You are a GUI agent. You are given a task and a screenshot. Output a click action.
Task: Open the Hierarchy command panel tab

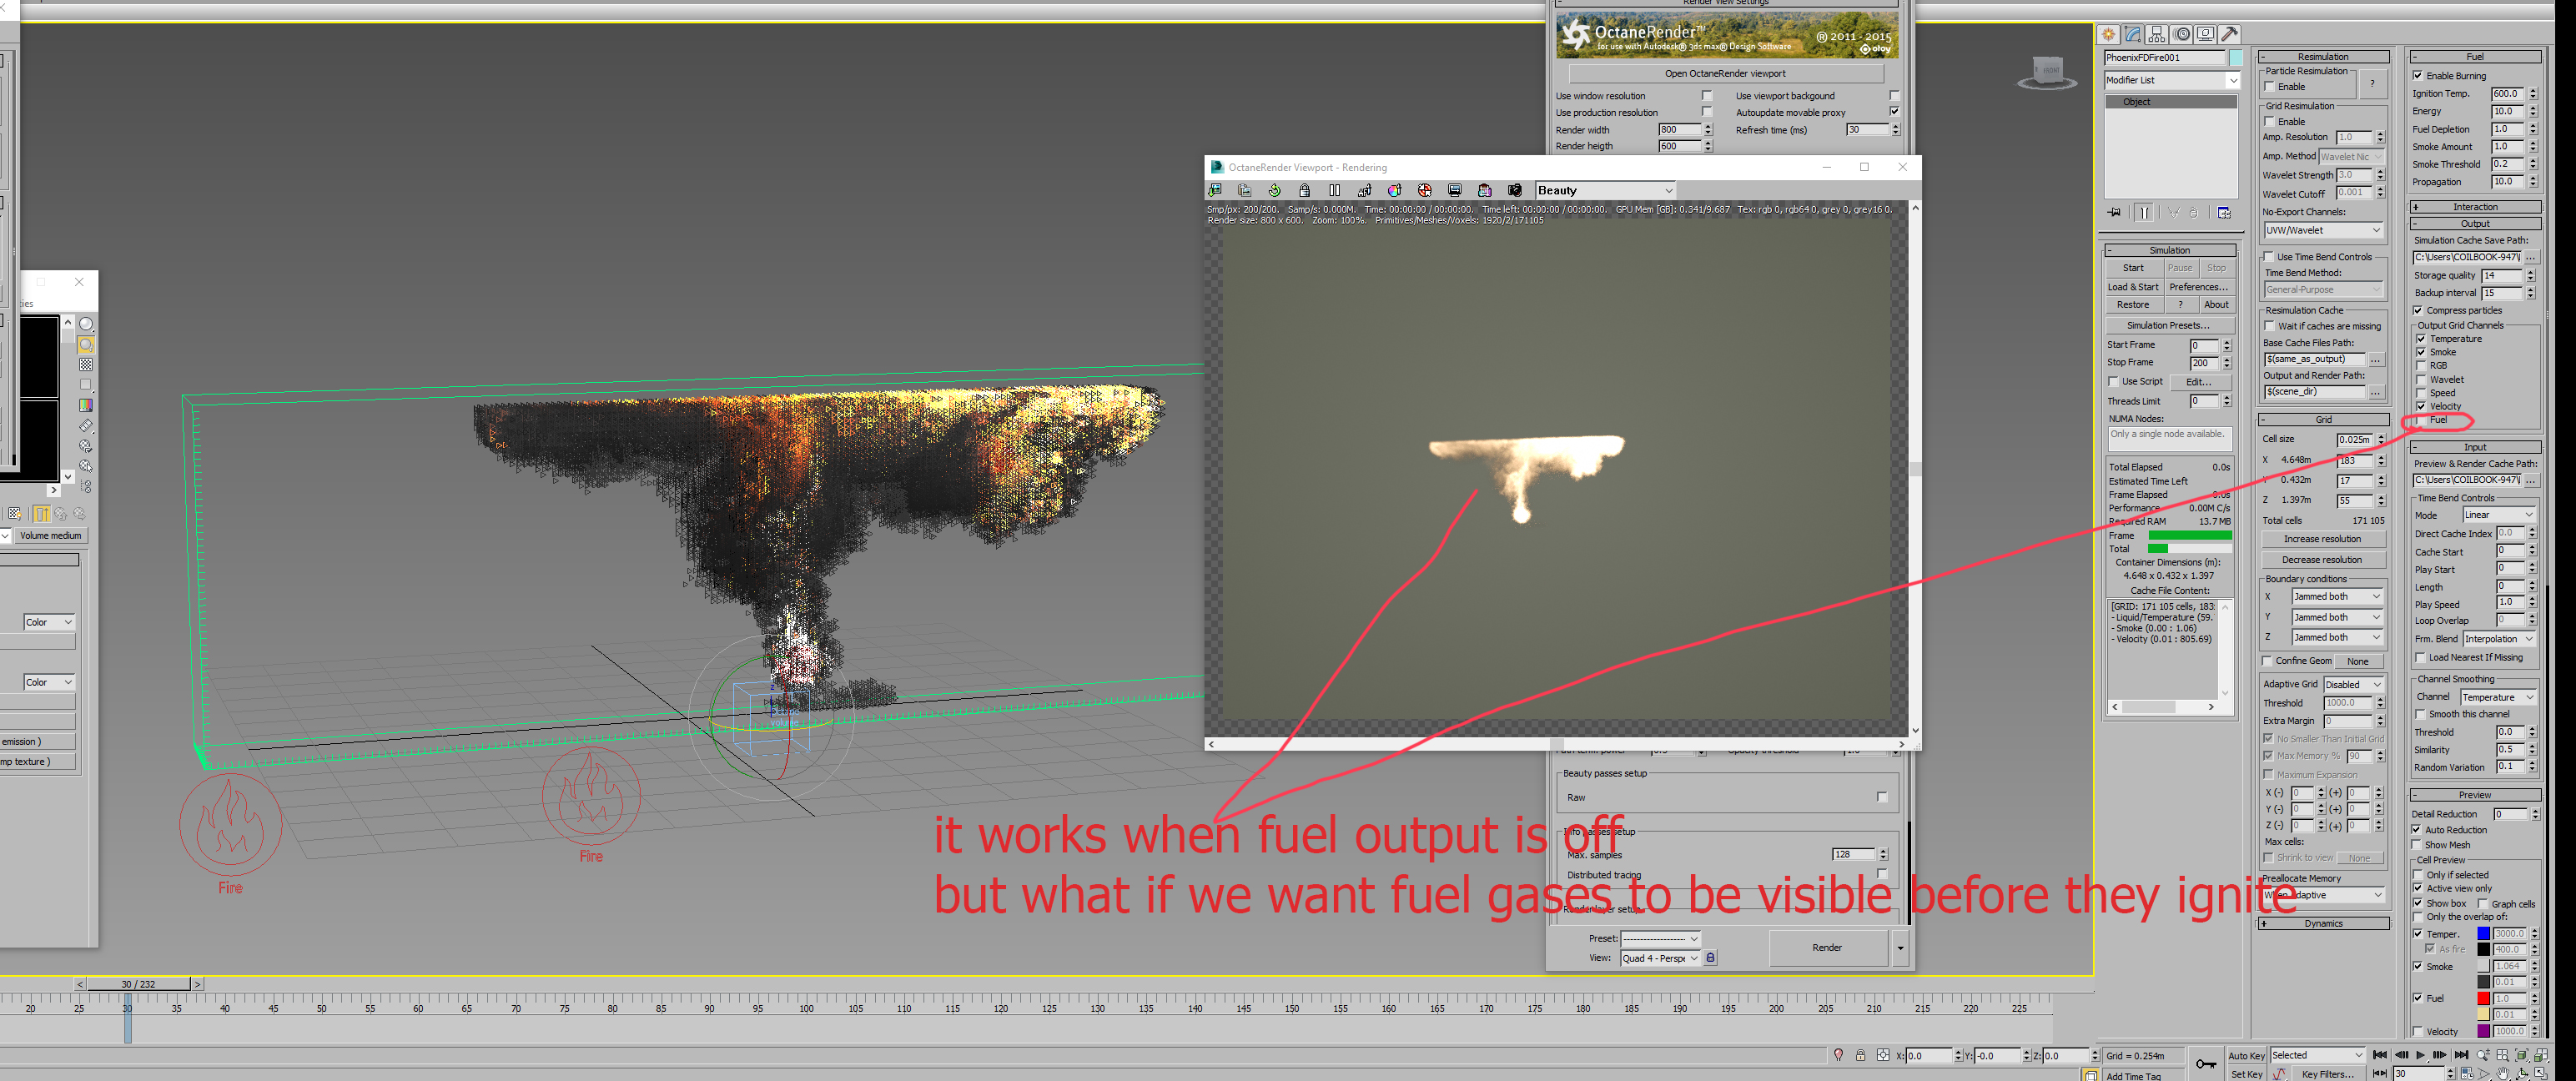[2157, 34]
